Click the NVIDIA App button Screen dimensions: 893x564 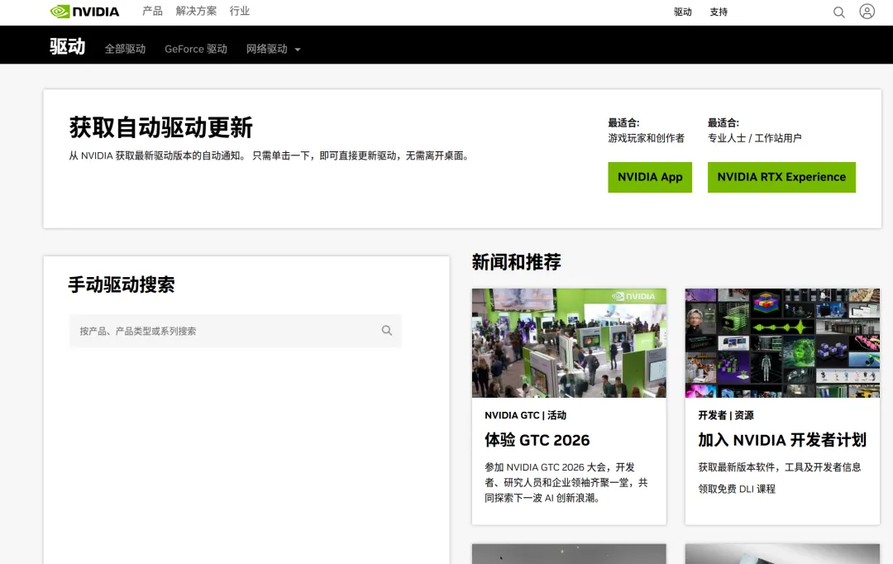[x=650, y=177]
